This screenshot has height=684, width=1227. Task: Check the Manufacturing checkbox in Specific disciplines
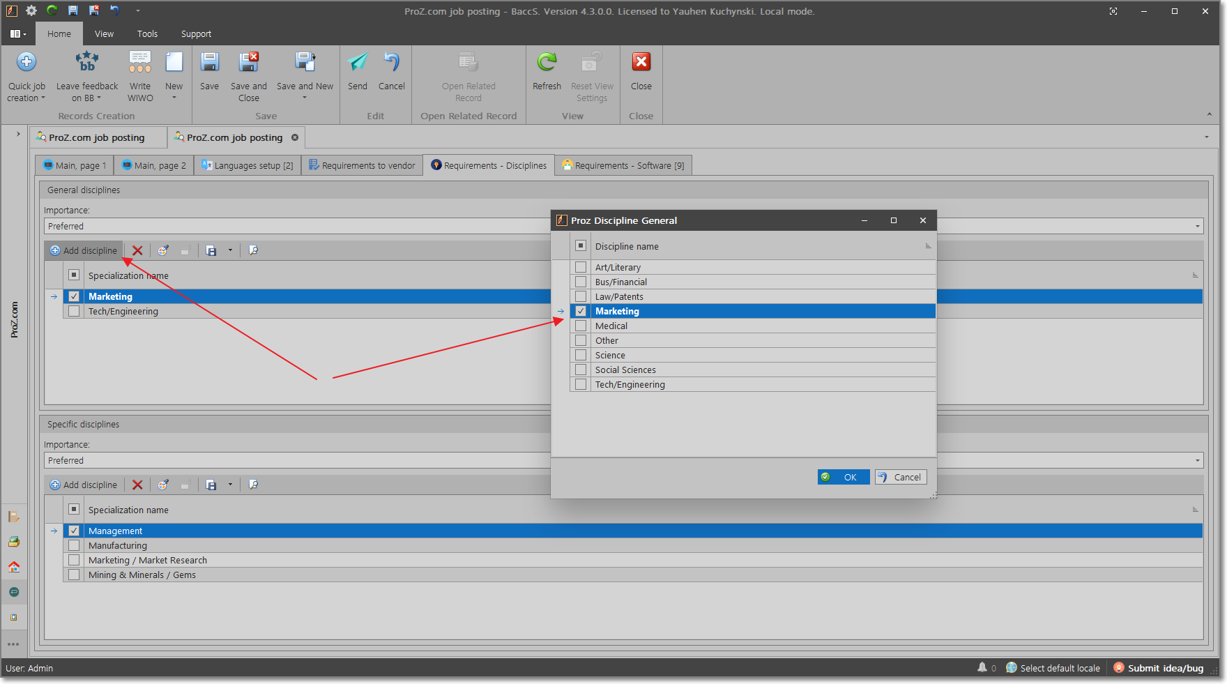click(x=74, y=545)
